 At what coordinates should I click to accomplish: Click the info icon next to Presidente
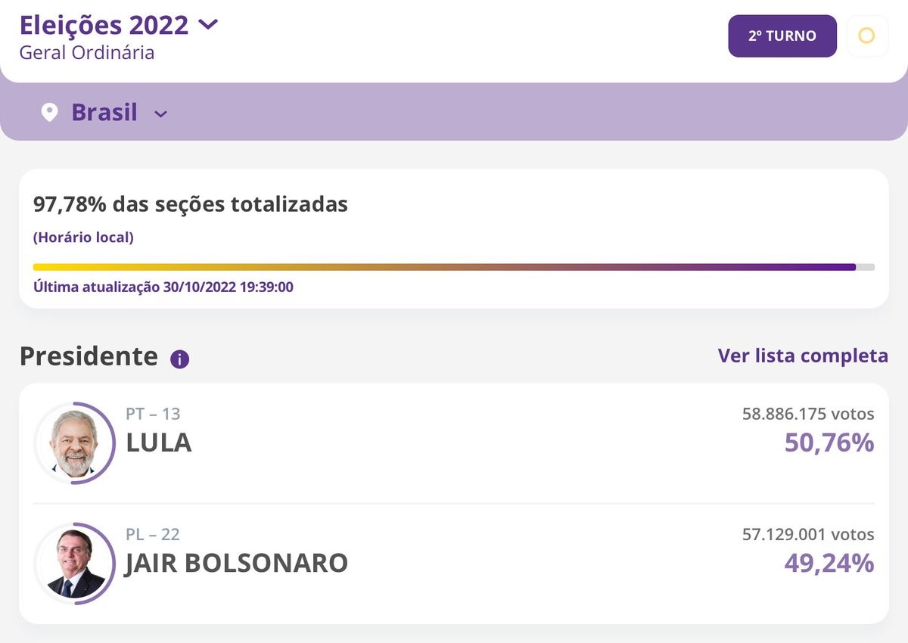click(179, 359)
